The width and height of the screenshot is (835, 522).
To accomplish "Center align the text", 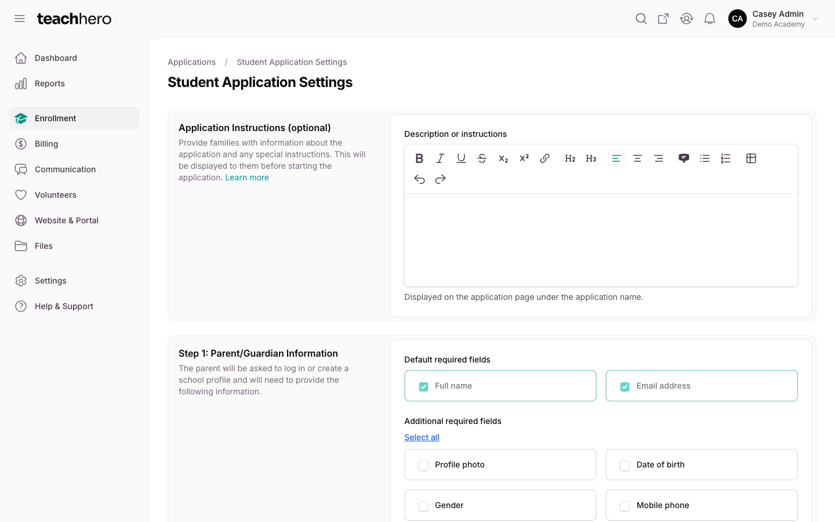I will point(637,158).
